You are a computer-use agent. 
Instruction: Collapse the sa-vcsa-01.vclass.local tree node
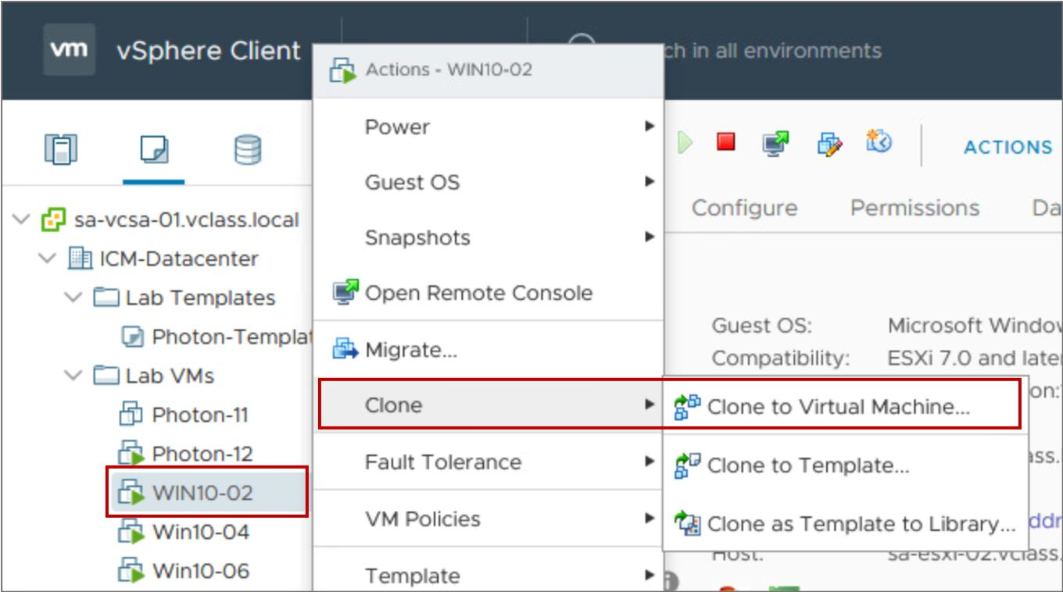coord(22,219)
